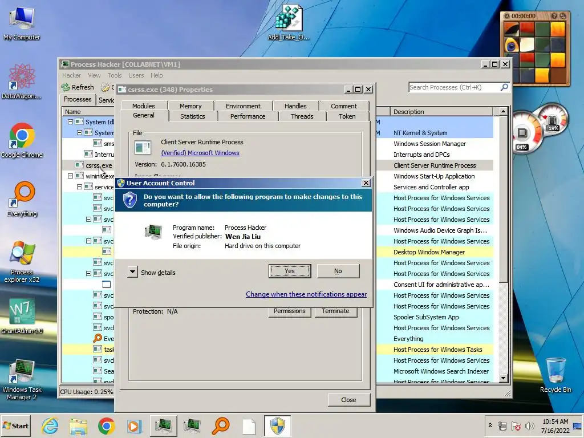
Task: Open Add_Take_O... registry file icon
Action: [x=289, y=22]
